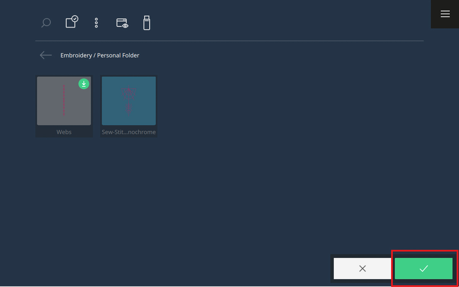Click the green download badge on Webs

84,84
